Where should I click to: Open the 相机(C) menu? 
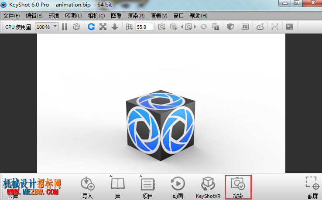pyautogui.click(x=96, y=16)
